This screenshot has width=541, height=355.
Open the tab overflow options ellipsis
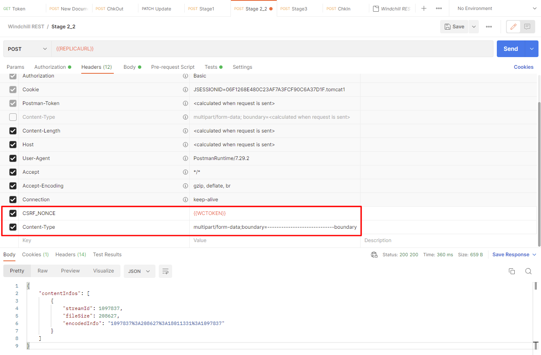tap(439, 8)
